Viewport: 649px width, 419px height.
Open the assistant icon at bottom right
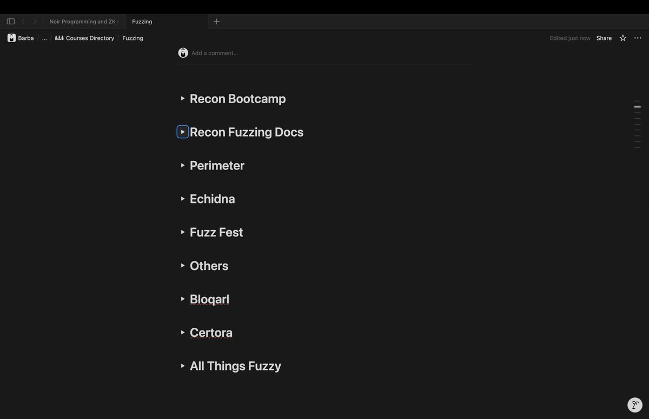[x=635, y=405]
